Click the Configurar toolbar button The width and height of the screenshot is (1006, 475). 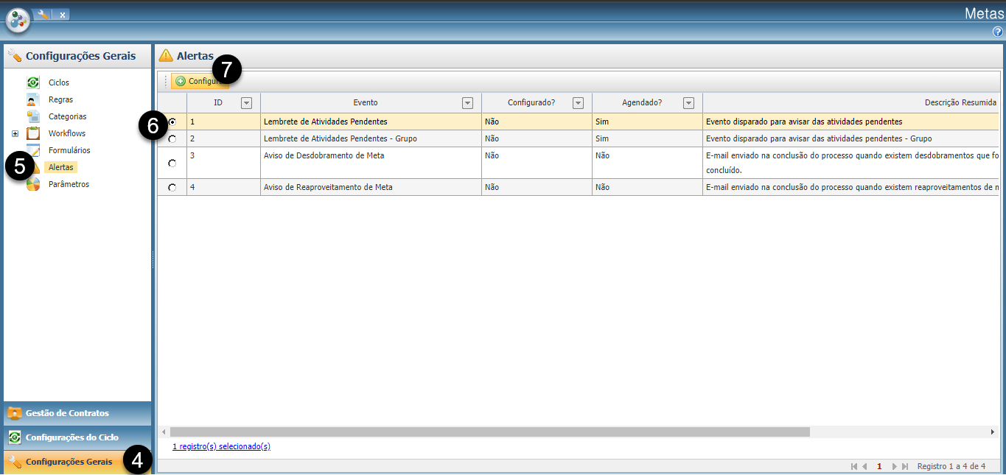[x=200, y=81]
